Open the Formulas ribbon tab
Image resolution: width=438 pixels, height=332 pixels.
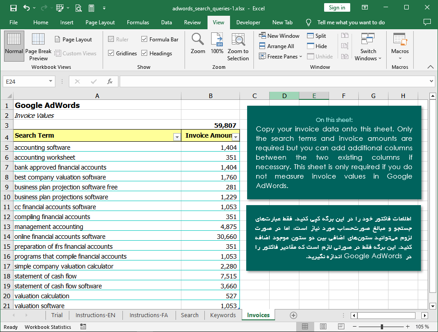pos(138,22)
